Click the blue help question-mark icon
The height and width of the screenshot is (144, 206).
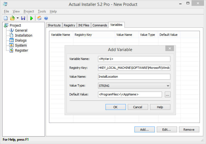coord(46,18)
